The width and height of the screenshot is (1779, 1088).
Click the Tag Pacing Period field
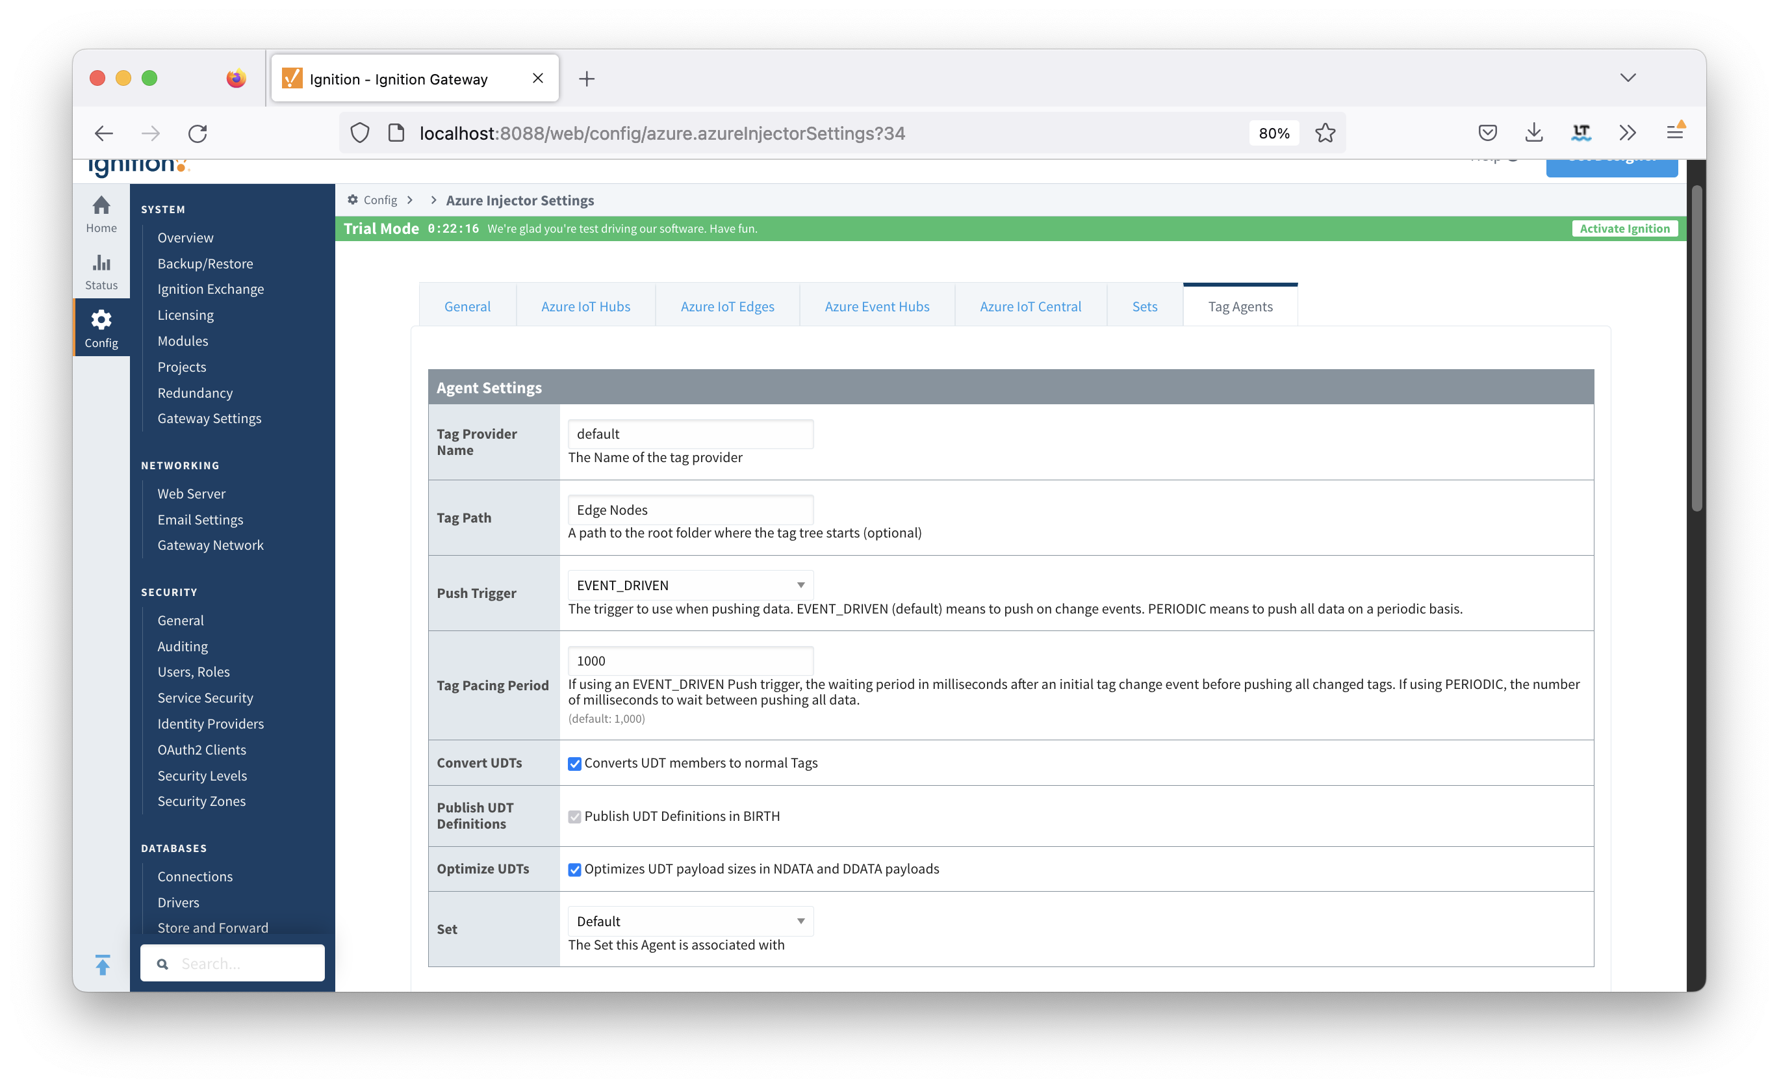coord(690,661)
